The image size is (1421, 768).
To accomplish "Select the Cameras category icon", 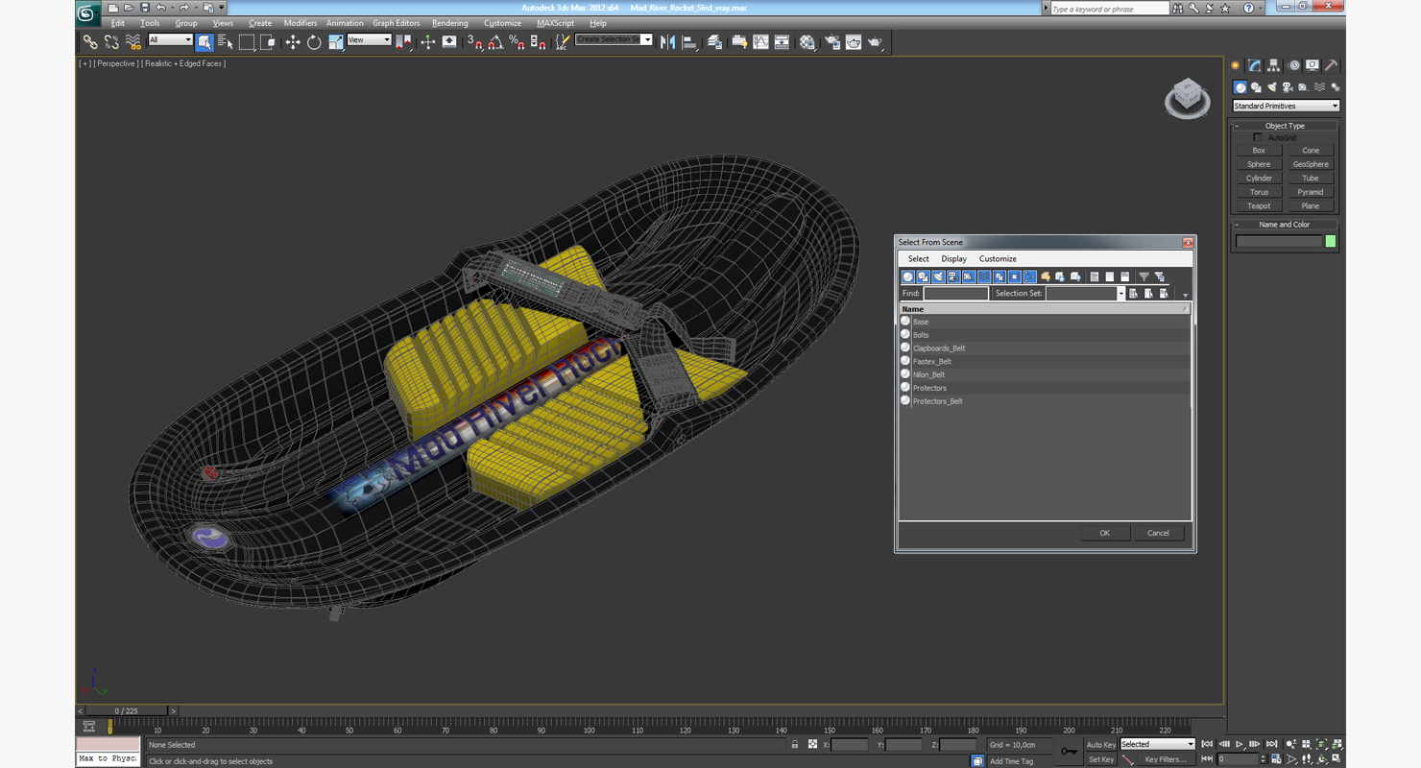I will click(x=1288, y=87).
